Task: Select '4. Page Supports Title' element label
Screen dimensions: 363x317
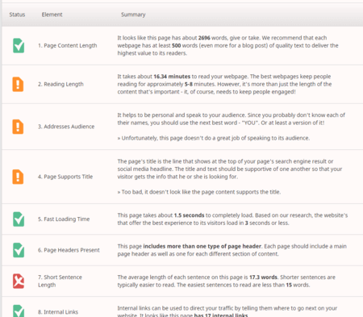Action: (x=65, y=177)
